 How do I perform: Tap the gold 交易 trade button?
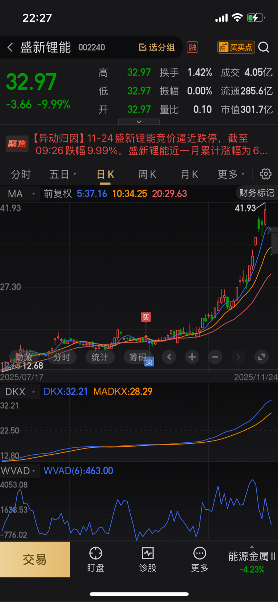click(x=35, y=560)
